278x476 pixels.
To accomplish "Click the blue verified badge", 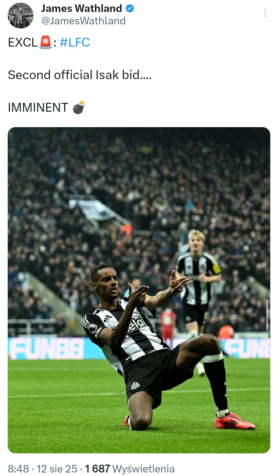I will [x=130, y=9].
